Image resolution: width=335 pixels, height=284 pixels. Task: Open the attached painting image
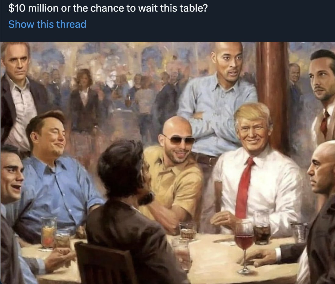(167, 163)
